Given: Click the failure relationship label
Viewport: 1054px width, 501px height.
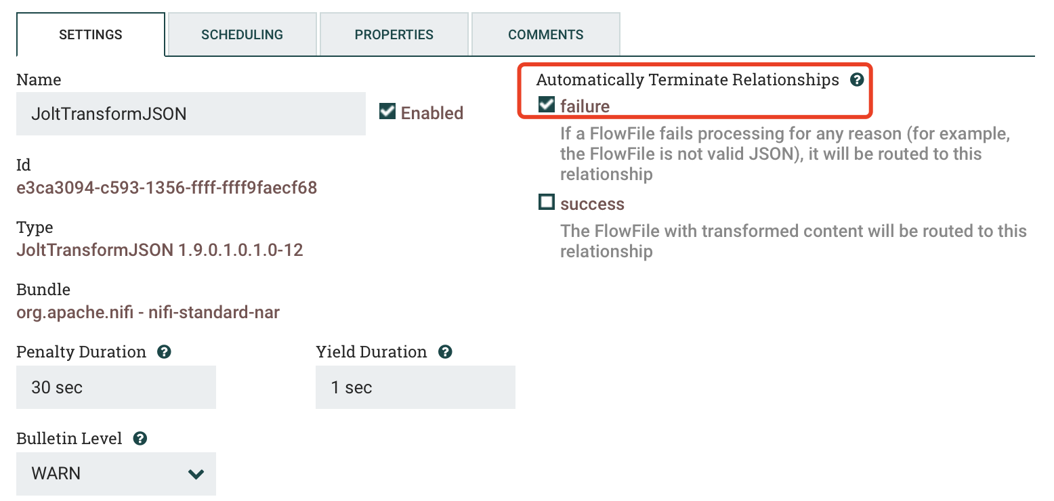Looking at the screenshot, I should coord(585,106).
